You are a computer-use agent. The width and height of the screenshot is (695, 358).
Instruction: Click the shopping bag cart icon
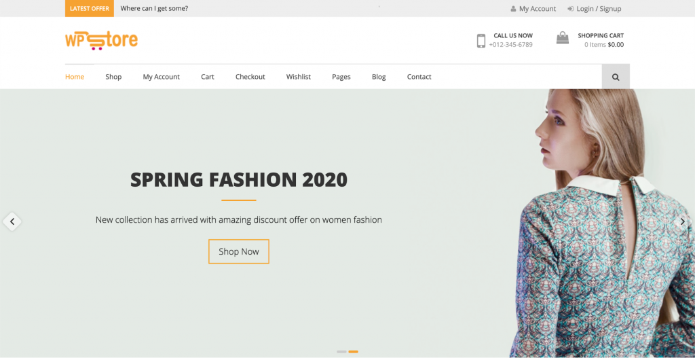pyautogui.click(x=563, y=38)
